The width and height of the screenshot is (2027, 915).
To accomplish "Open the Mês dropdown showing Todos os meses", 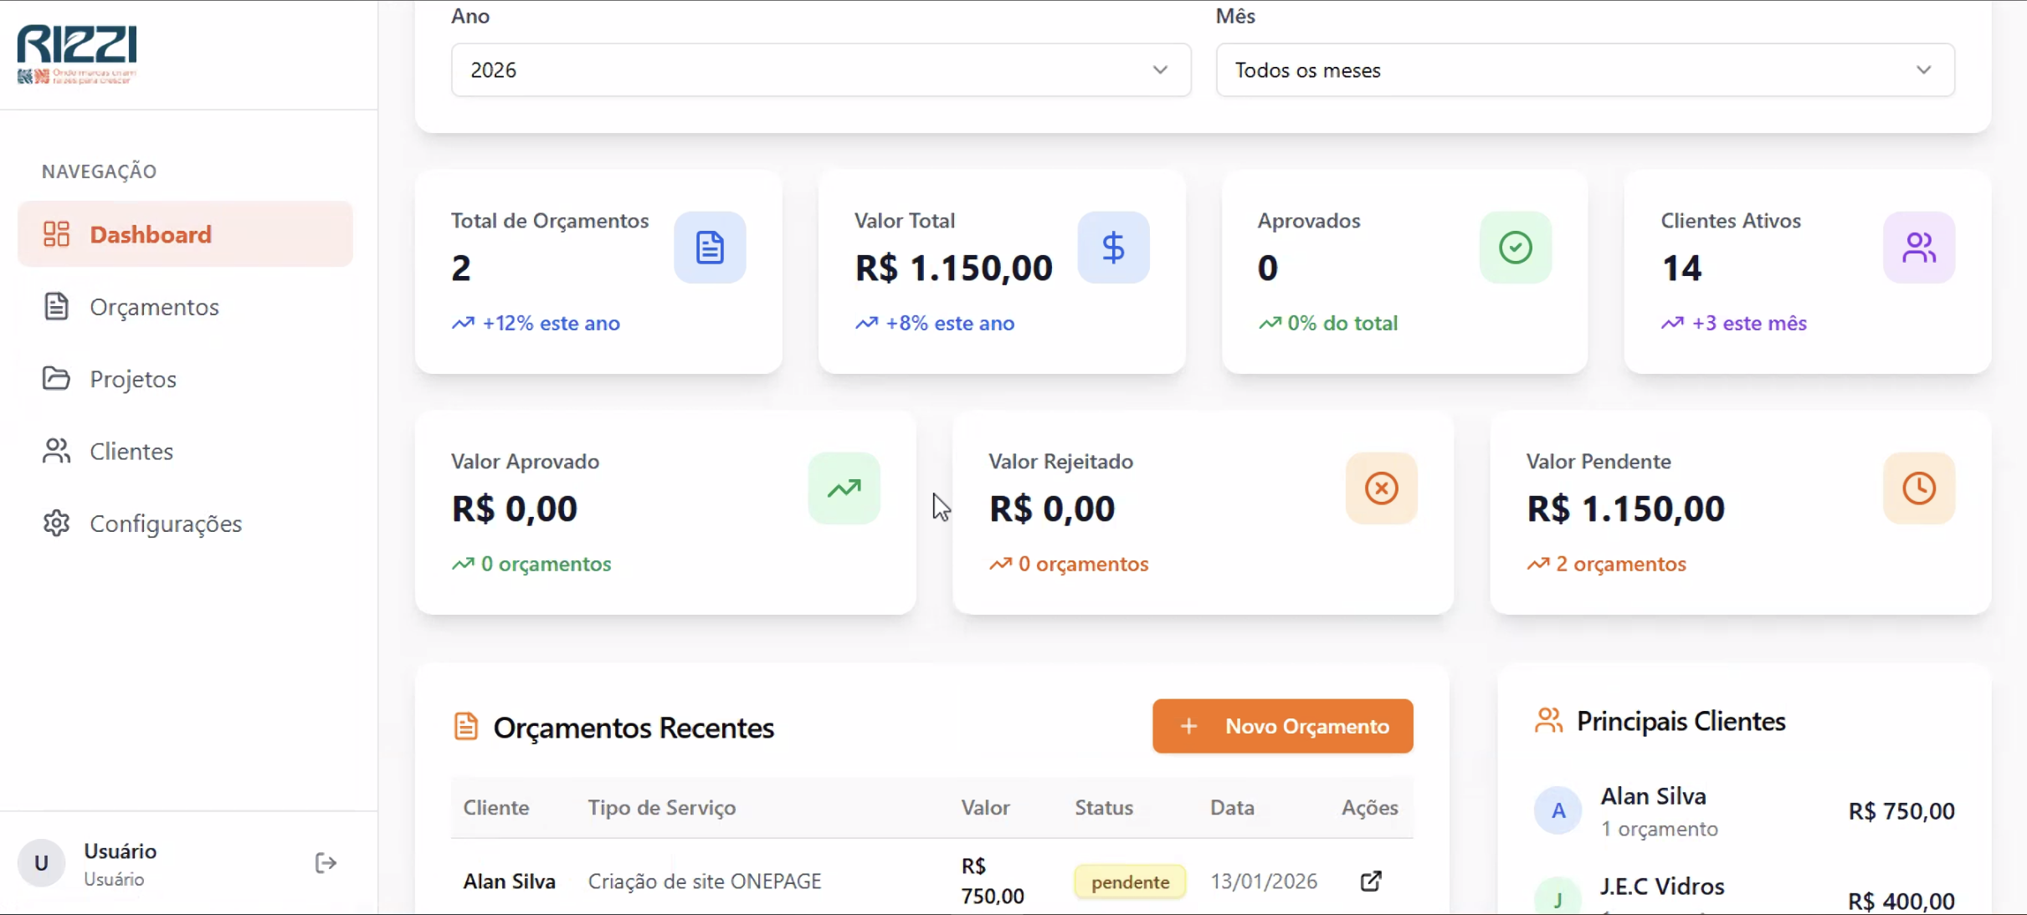I will [x=1585, y=70].
